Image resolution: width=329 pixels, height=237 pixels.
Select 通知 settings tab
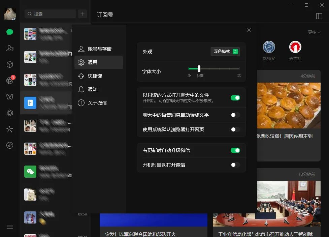[99, 89]
